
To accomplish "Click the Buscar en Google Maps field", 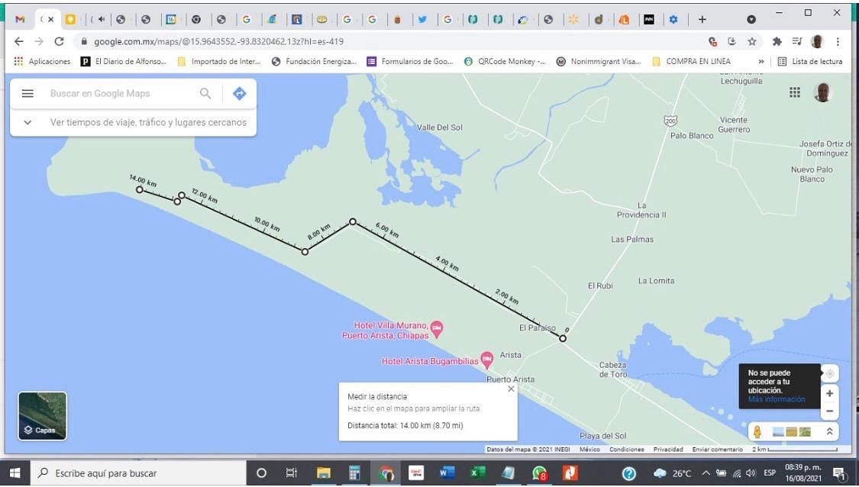I will pos(118,94).
